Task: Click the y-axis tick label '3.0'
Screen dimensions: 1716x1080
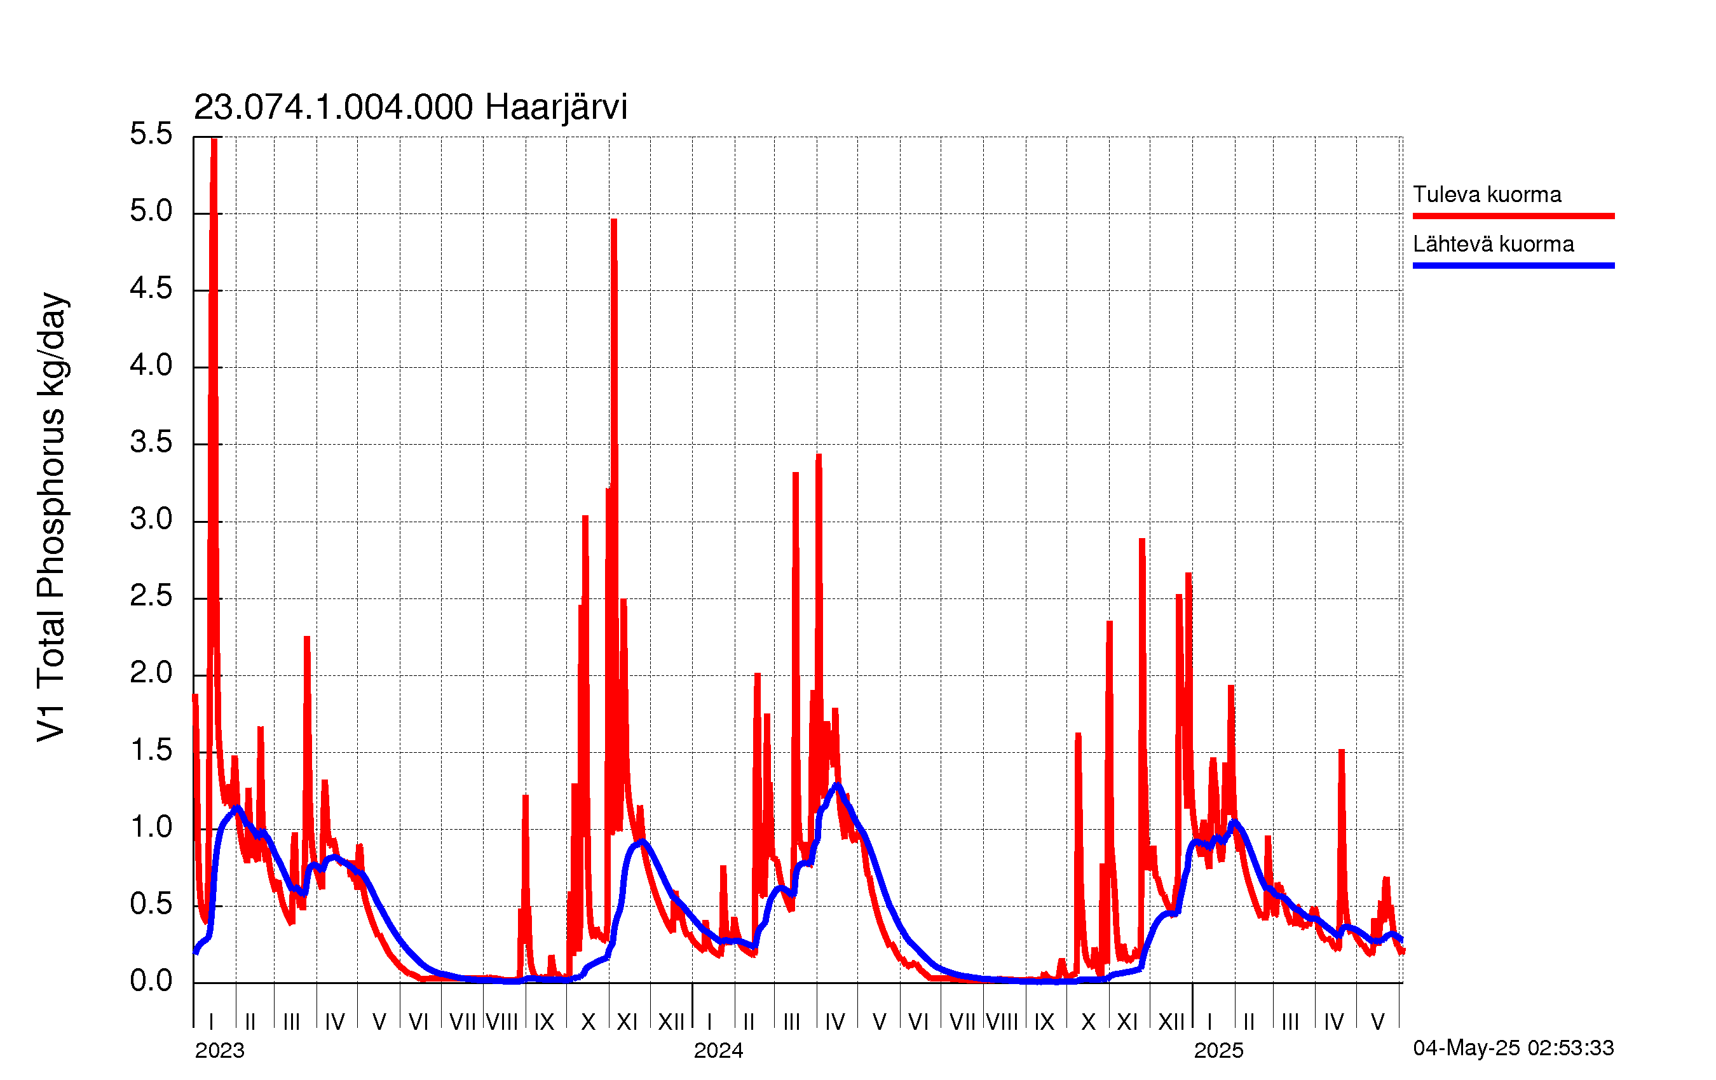Action: [151, 519]
